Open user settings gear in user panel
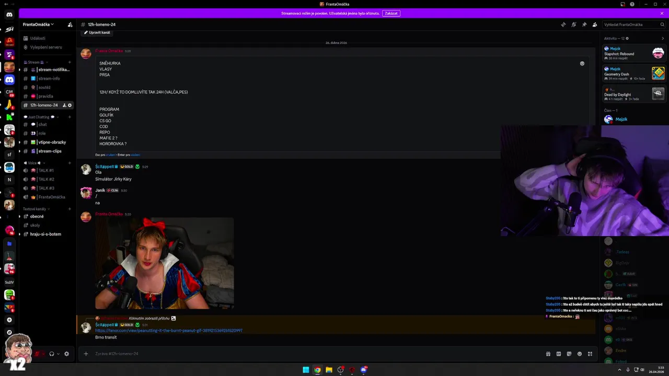Image resolution: width=669 pixels, height=376 pixels. (x=66, y=354)
